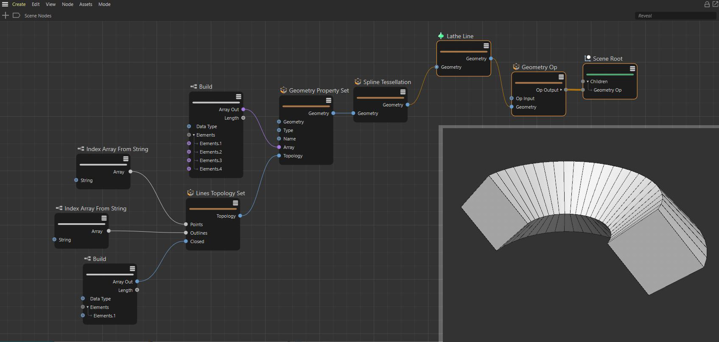Click Type row in Geometry Property Set
719x342 pixels.
(288, 130)
